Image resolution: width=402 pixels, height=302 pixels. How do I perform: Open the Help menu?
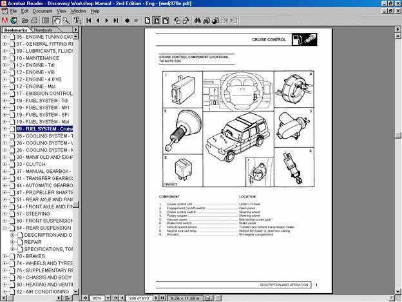point(95,11)
